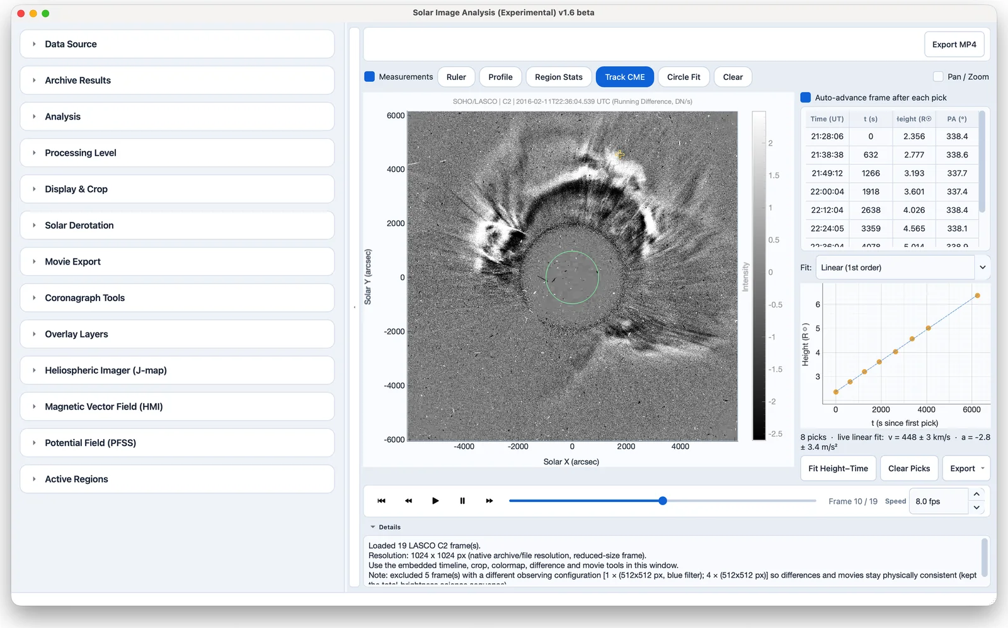Select the Profile measurement tool
Screen dimensions: 1008x628
(500, 77)
